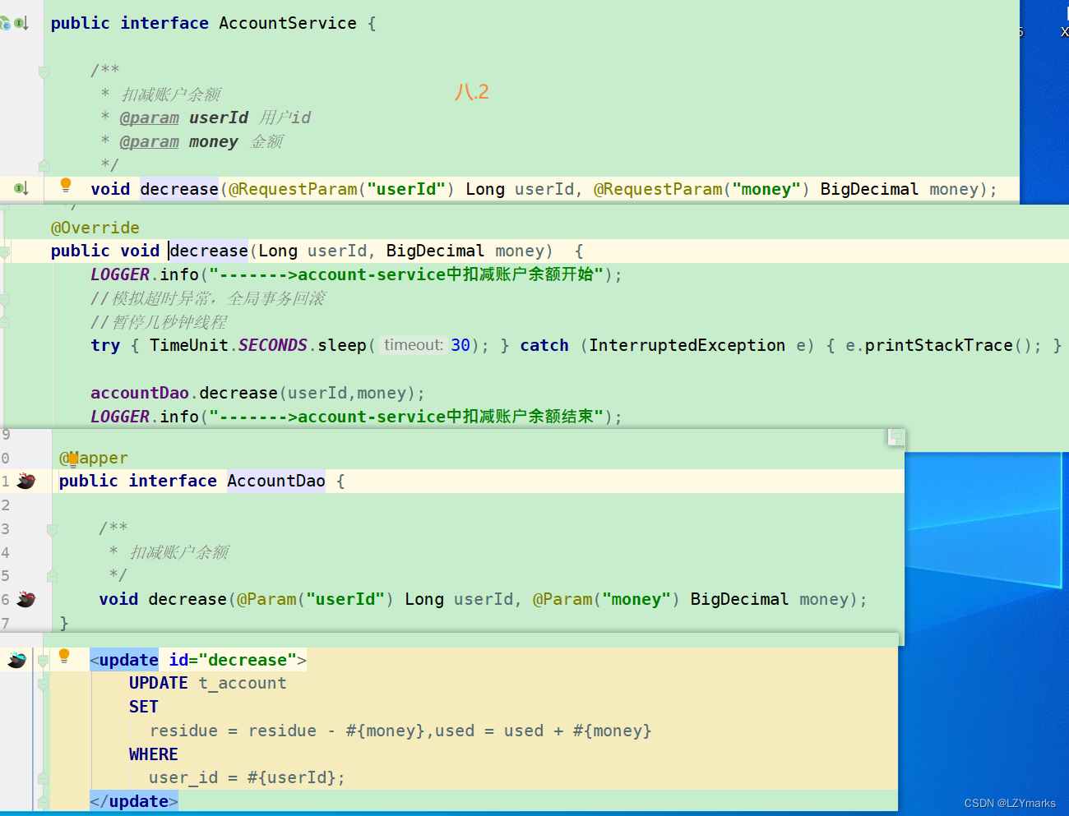
Task: Click sleep timeout value 30
Action: (460, 345)
